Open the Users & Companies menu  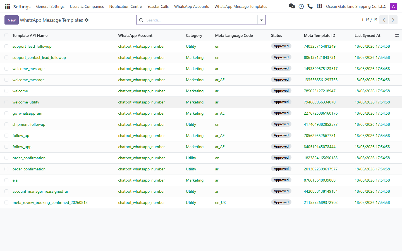point(87,6)
